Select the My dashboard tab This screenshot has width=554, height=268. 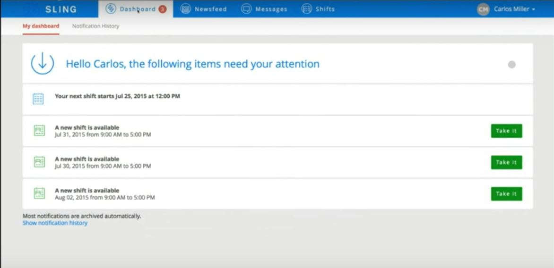click(41, 26)
